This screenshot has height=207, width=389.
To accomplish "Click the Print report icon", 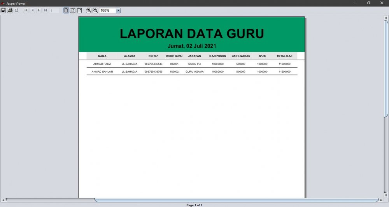I will click(10, 10).
